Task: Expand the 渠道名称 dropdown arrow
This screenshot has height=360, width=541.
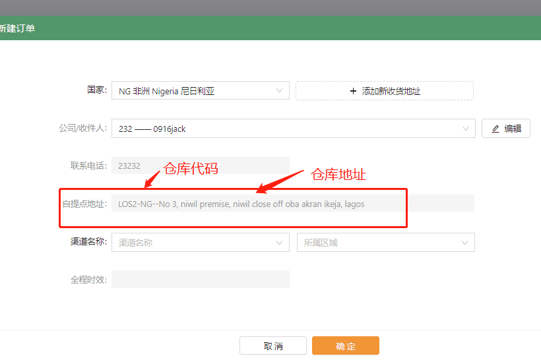Action: (279, 243)
